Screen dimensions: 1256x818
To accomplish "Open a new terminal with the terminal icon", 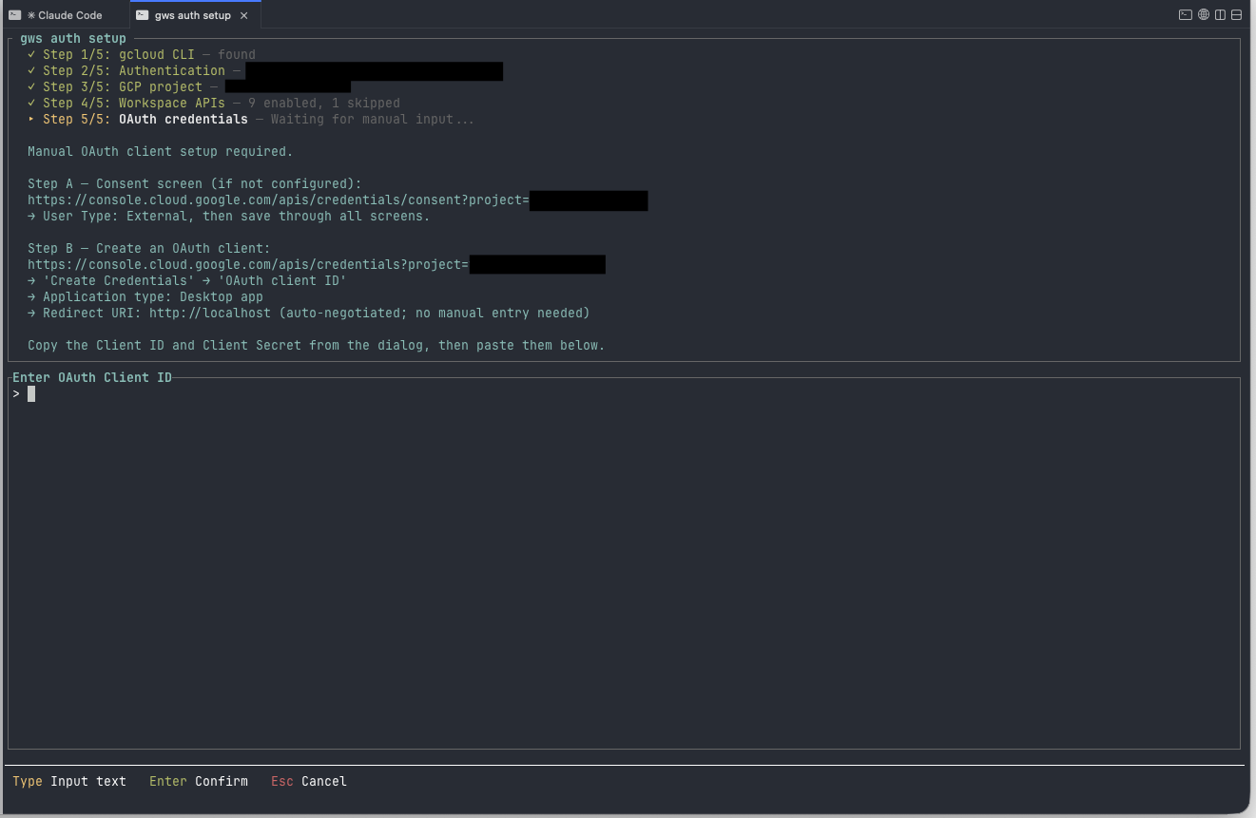I will click(1185, 14).
